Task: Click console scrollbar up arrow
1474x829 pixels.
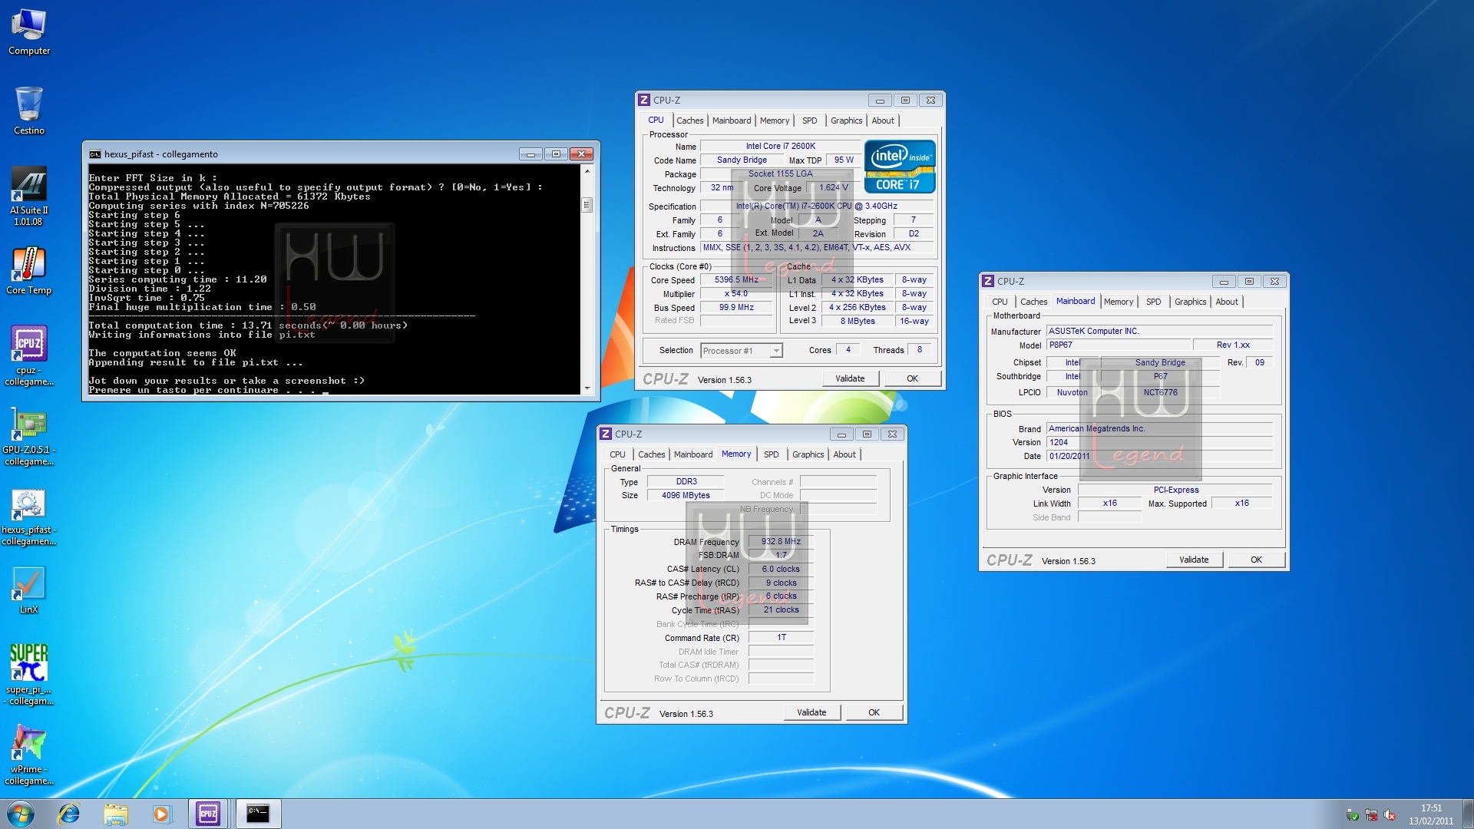Action: point(587,171)
